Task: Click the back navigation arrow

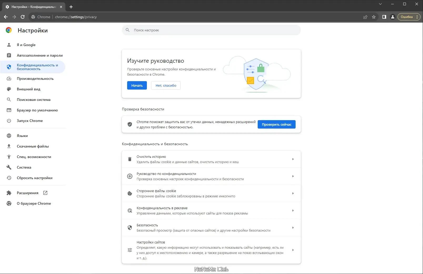Action: point(6,17)
